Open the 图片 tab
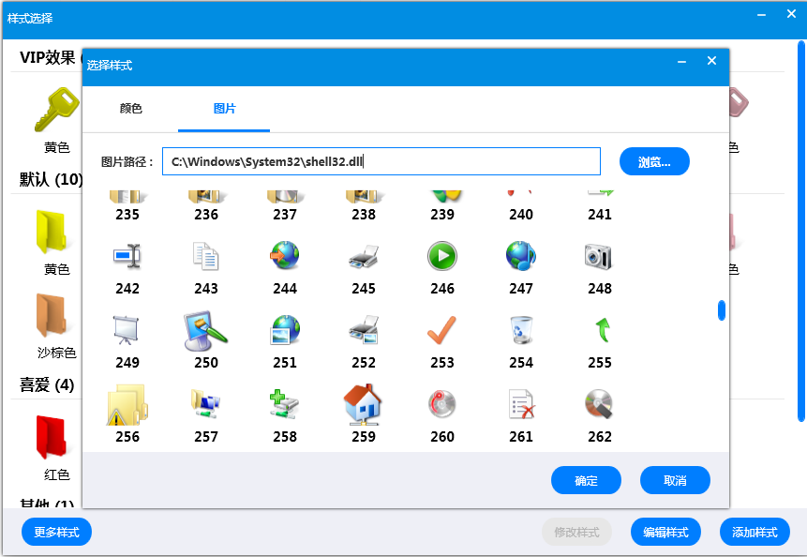The height and width of the screenshot is (557, 807). (x=224, y=109)
